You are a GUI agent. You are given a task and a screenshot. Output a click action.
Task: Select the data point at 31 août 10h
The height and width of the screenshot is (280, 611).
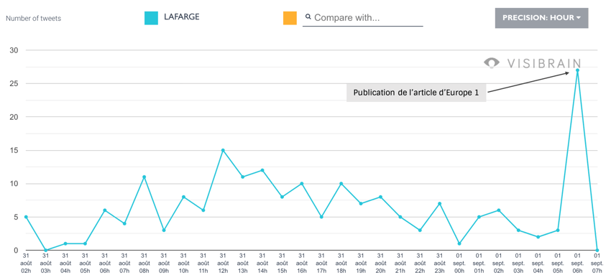[x=183, y=197]
